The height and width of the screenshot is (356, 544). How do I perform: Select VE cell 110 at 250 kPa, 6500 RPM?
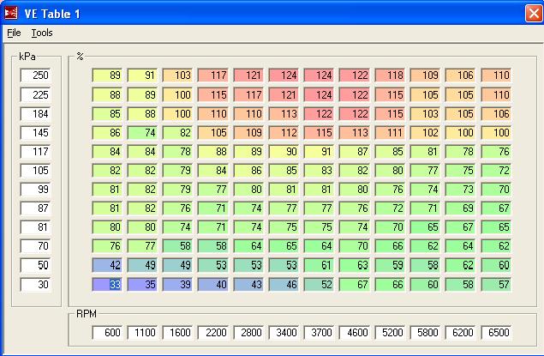tap(496, 75)
